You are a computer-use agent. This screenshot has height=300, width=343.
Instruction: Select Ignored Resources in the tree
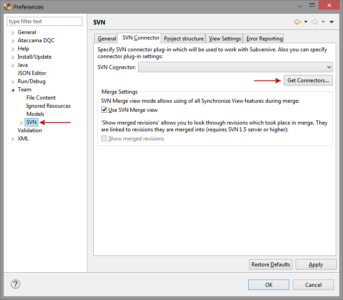coord(48,106)
